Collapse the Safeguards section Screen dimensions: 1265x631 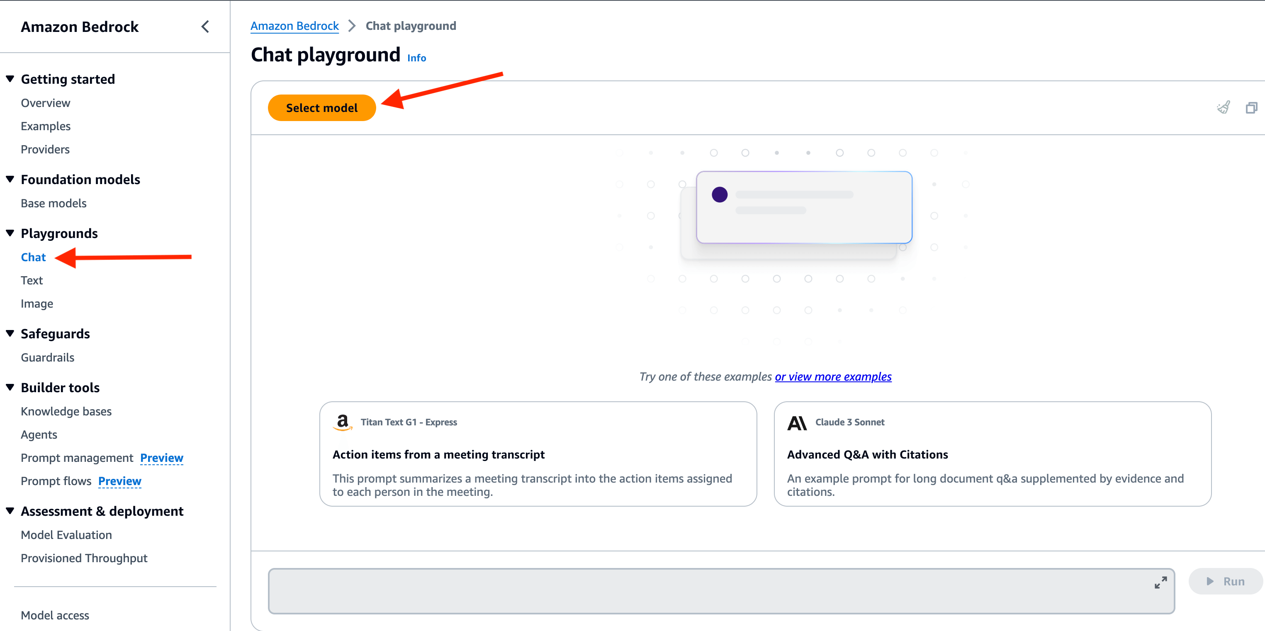(10, 333)
